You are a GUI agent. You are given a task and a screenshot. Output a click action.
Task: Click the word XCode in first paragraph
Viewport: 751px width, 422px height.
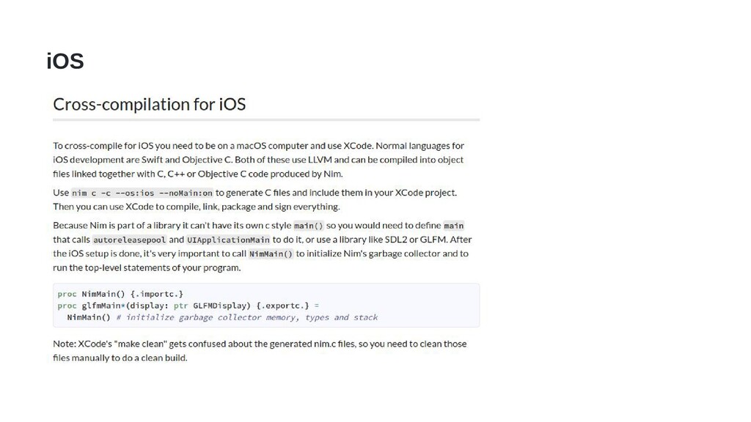(x=358, y=146)
